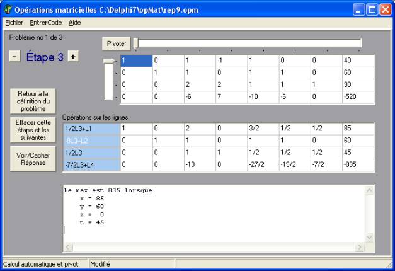Close the Opérations matricielles window
The width and height of the screenshot is (395, 271).
pyautogui.click(x=386, y=10)
